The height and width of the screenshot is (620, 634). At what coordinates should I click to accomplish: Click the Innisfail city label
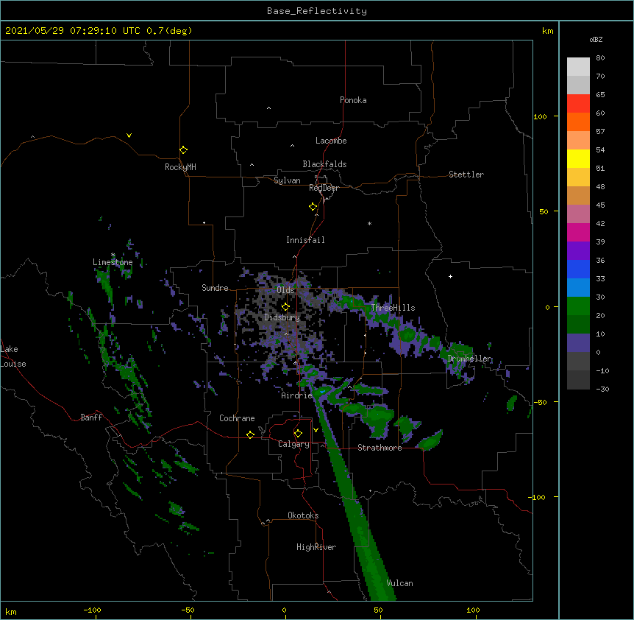pos(305,240)
